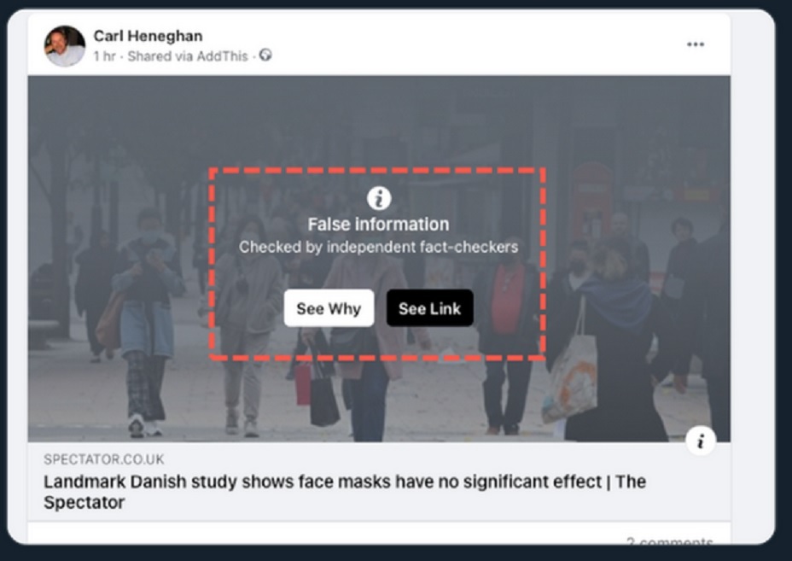Click the SPECTATOR.CO.UK source domain
This screenshot has width=792, height=561.
(x=104, y=459)
